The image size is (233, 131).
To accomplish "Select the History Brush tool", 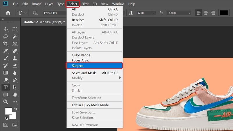I will [6, 65].
